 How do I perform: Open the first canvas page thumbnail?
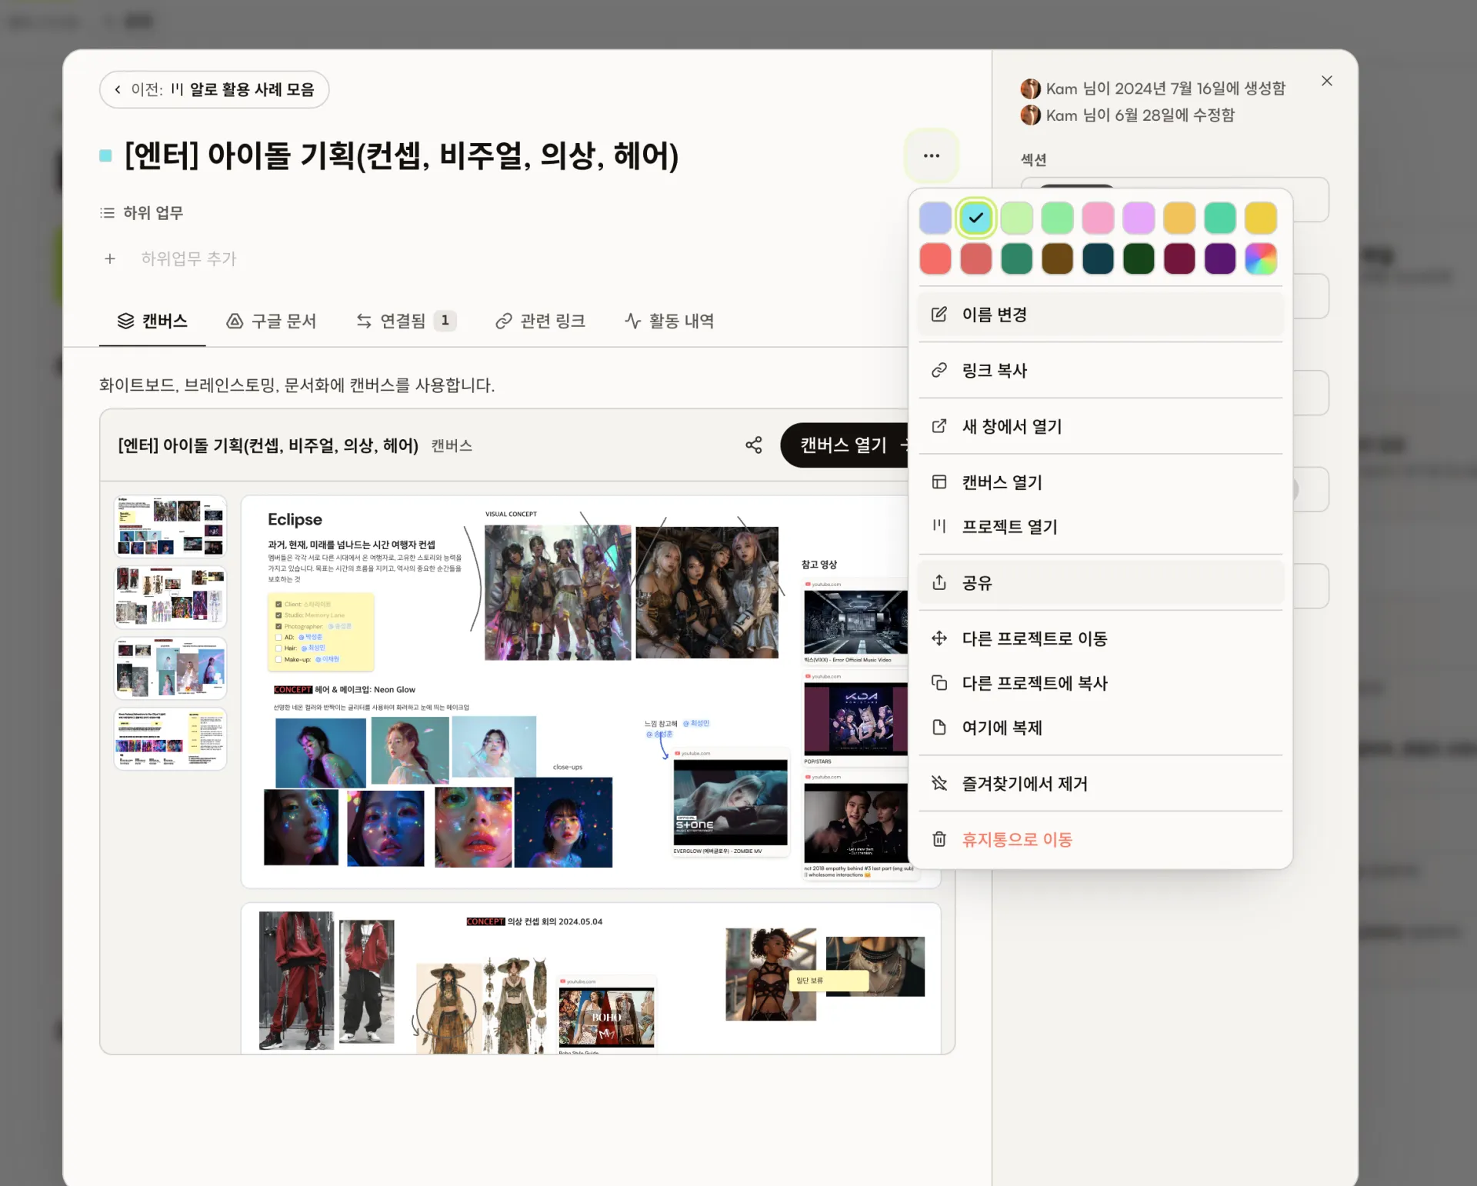click(x=170, y=526)
